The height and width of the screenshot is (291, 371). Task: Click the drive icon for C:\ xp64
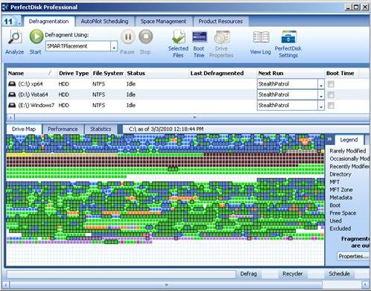click(x=12, y=84)
